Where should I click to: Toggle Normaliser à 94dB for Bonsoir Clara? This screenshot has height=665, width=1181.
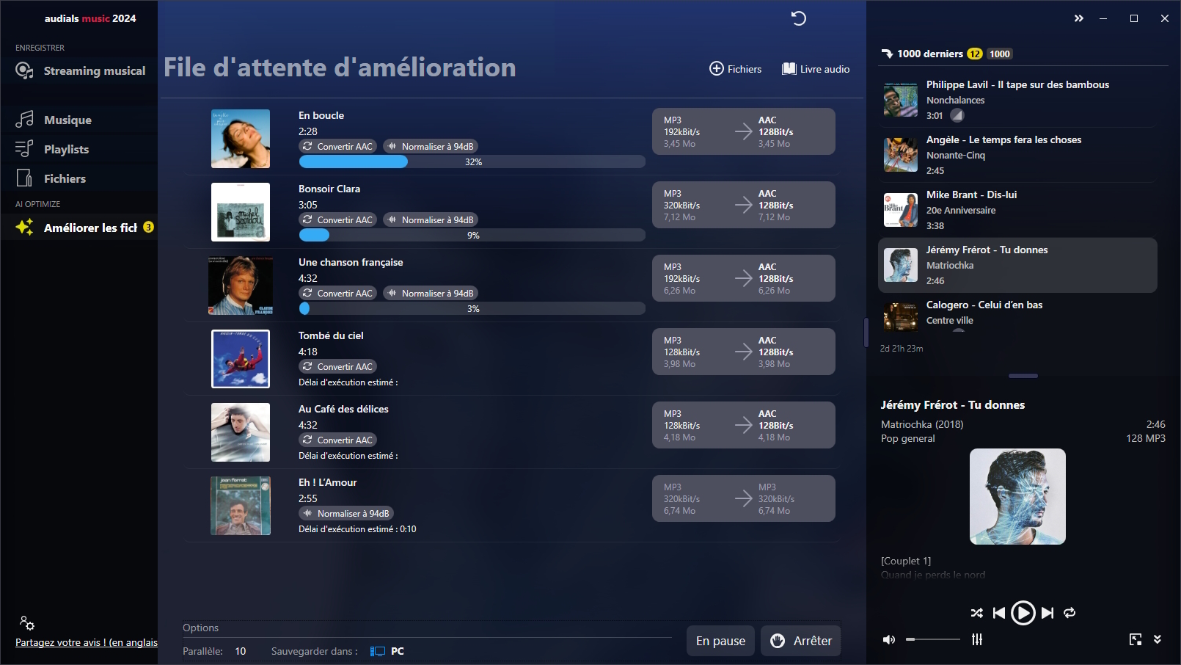[431, 220]
